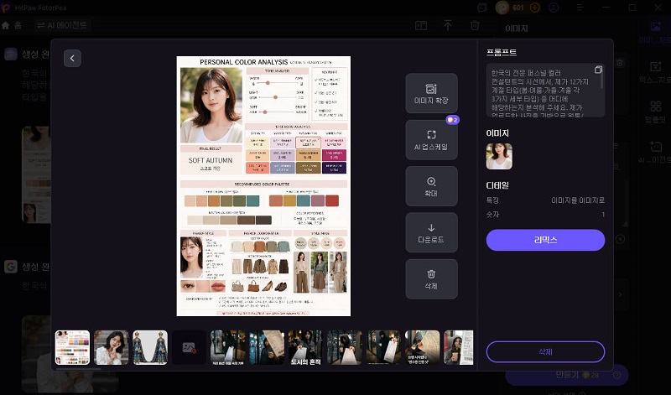Go back with the left arrow button
Image resolution: width=671 pixels, height=395 pixels.
point(72,58)
